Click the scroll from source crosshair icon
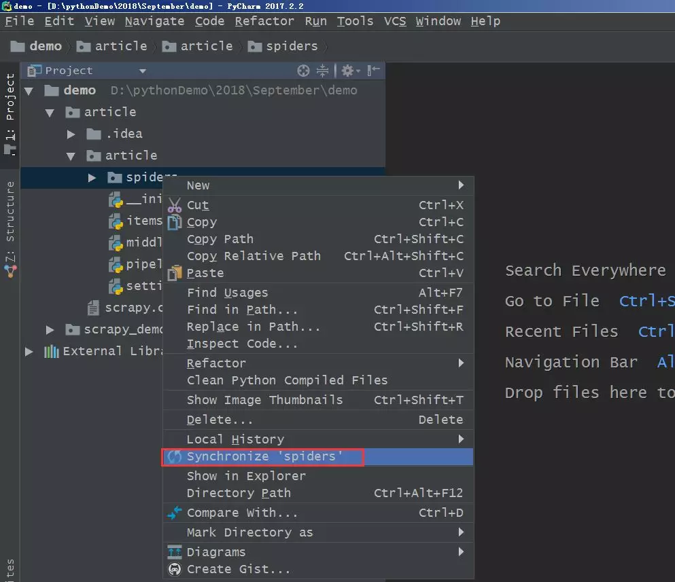This screenshot has width=675, height=582. 303,71
